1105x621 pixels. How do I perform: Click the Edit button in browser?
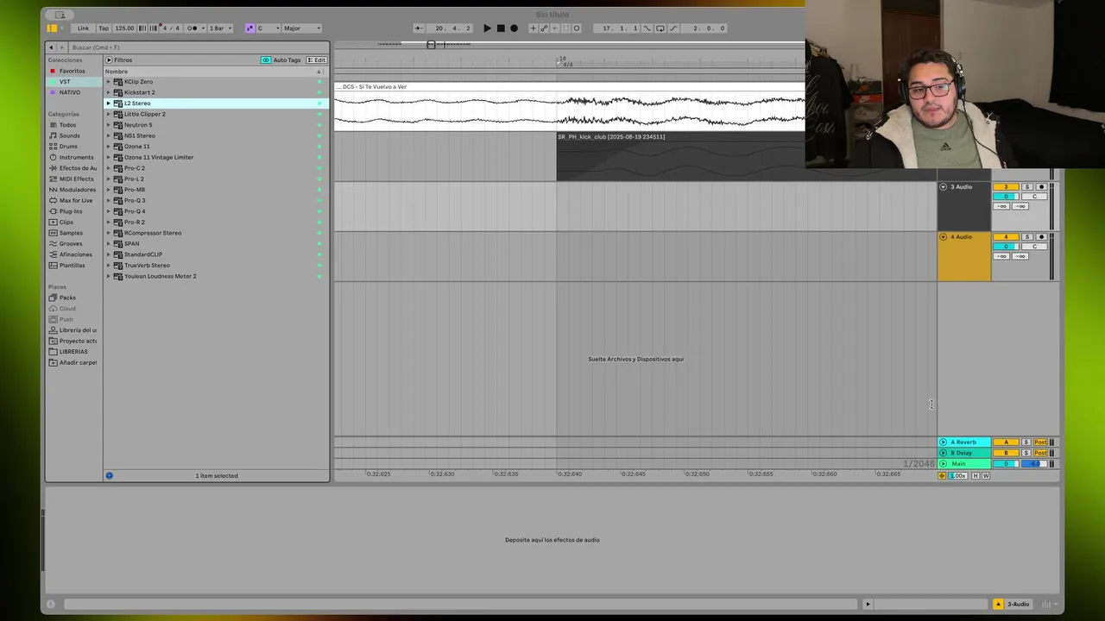[x=318, y=60]
